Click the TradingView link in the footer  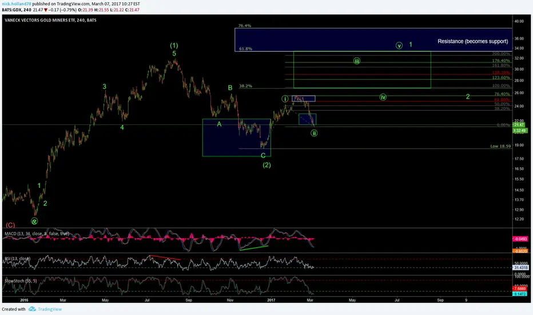click(x=50, y=309)
